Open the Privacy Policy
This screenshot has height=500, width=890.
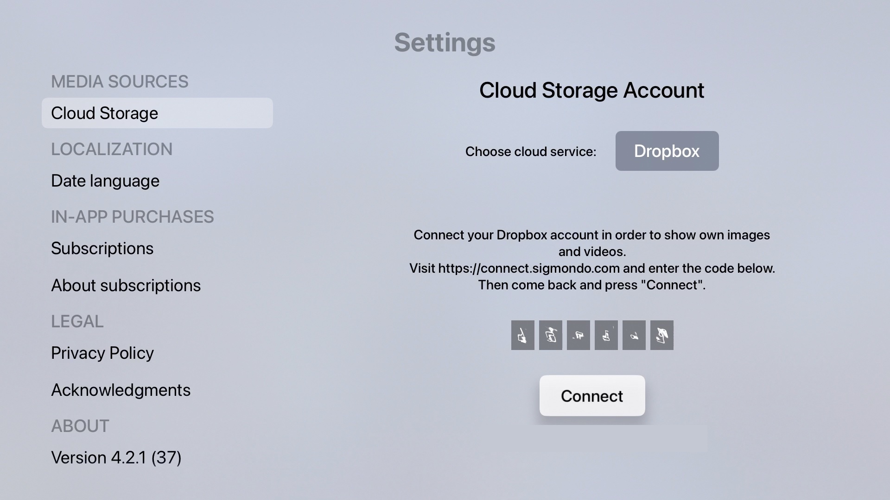click(x=102, y=353)
